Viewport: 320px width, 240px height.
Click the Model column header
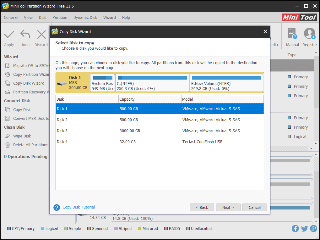tap(222, 99)
